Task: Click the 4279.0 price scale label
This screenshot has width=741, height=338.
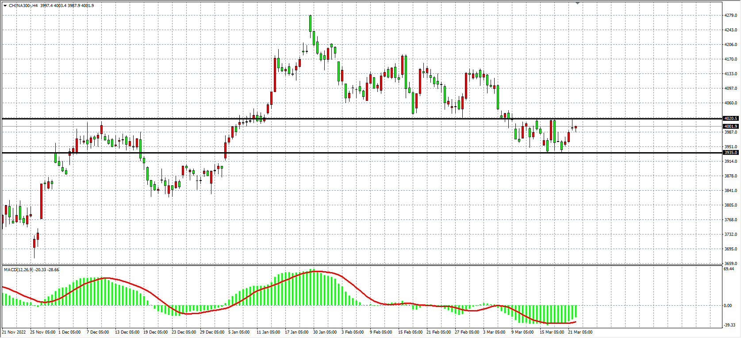Action: click(x=731, y=15)
